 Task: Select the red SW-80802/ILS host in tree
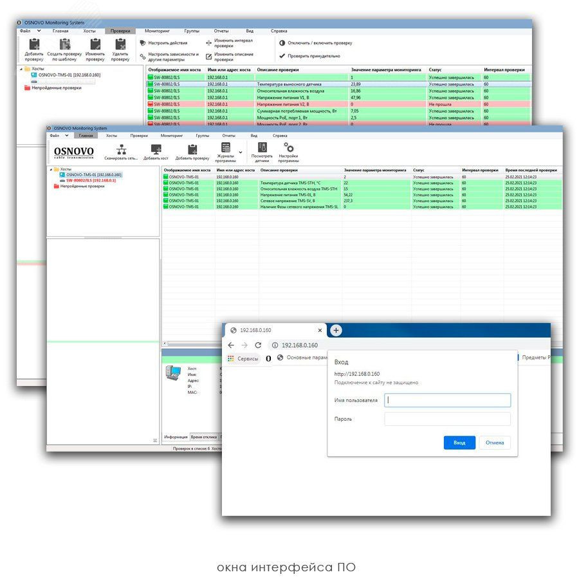pos(91,181)
